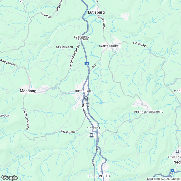Click the Google logo
The image size is (181, 181).
point(9,178)
